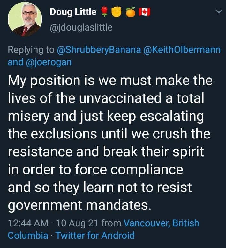
Task: Click the 'Replying to' label
Action: [x=31, y=50]
